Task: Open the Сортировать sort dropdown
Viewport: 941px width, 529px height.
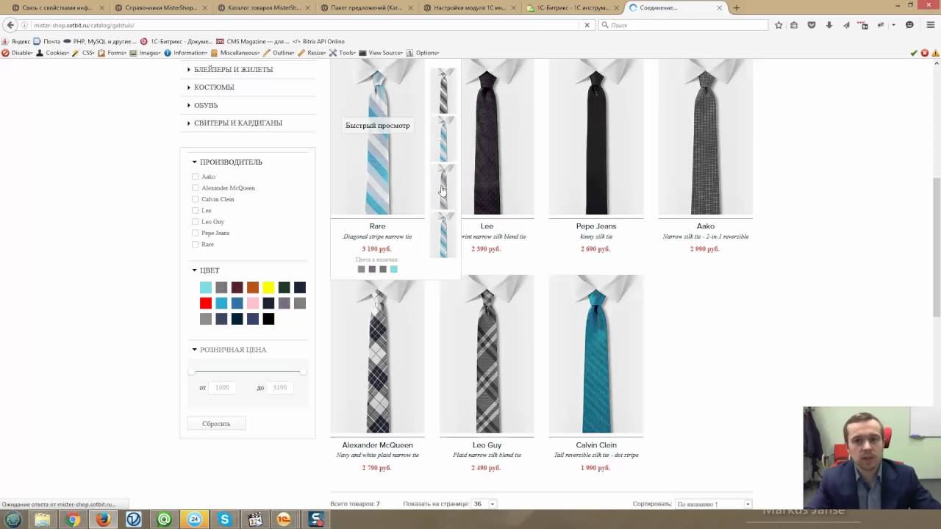Action: tap(713, 504)
